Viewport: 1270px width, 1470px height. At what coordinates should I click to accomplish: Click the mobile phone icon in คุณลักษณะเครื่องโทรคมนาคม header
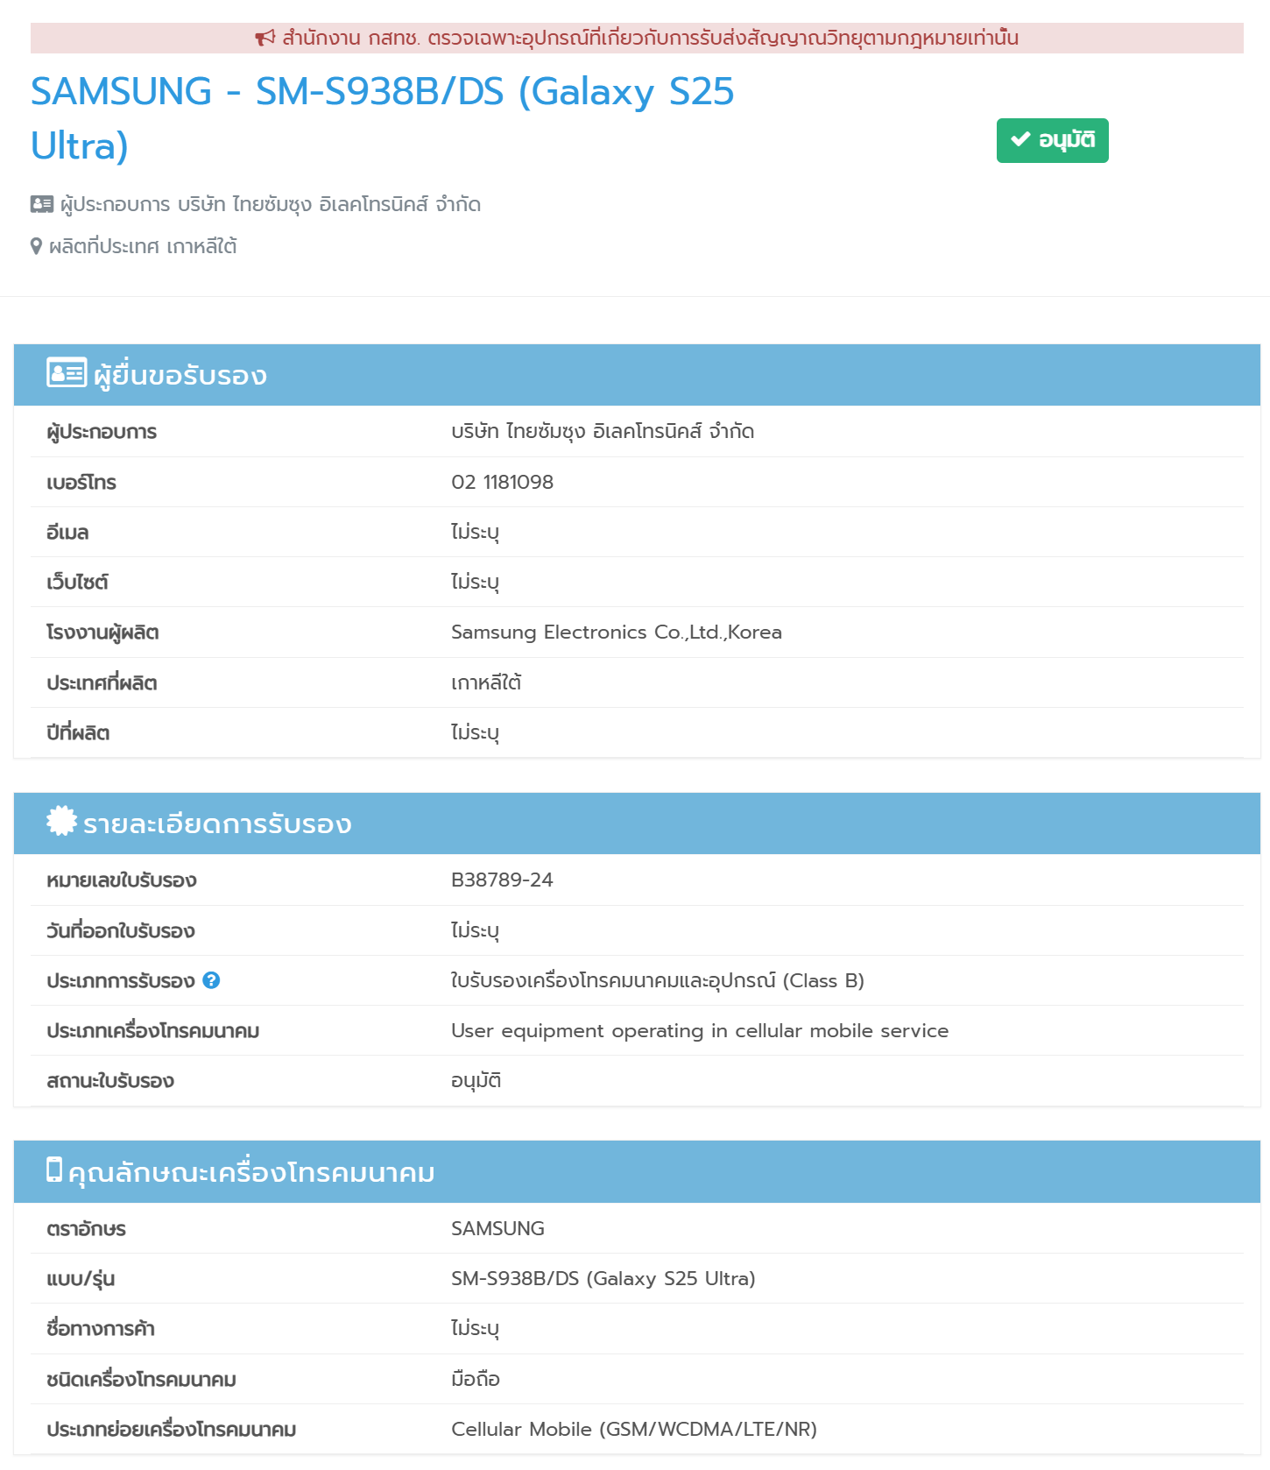54,1170
